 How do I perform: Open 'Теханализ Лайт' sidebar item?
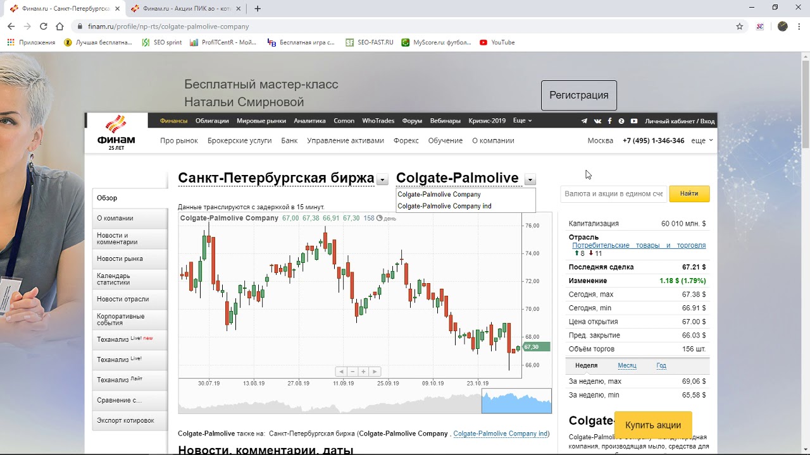130,380
